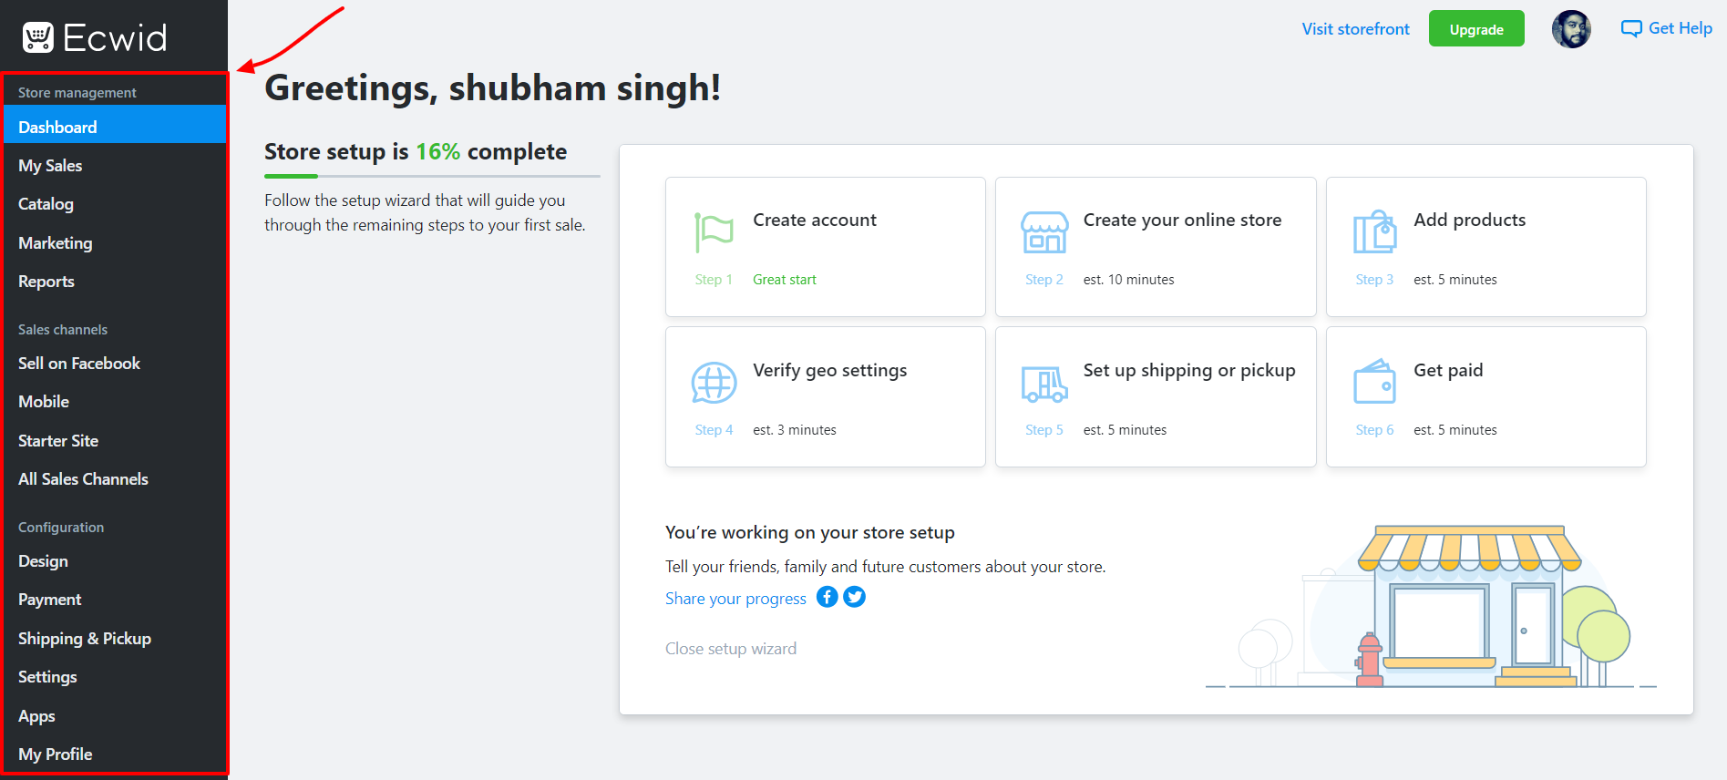Click Close setup wizard link
This screenshot has height=780, width=1727.
pyautogui.click(x=730, y=649)
